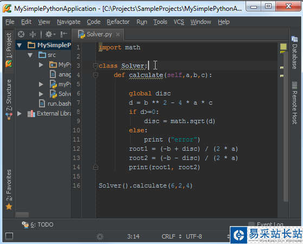Click the background tasks spinner icon
303x244 pixels.
pos(100,236)
